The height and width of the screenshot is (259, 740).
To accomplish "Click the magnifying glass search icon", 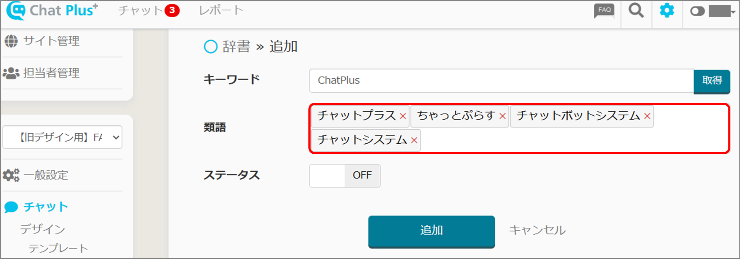I will (x=636, y=10).
